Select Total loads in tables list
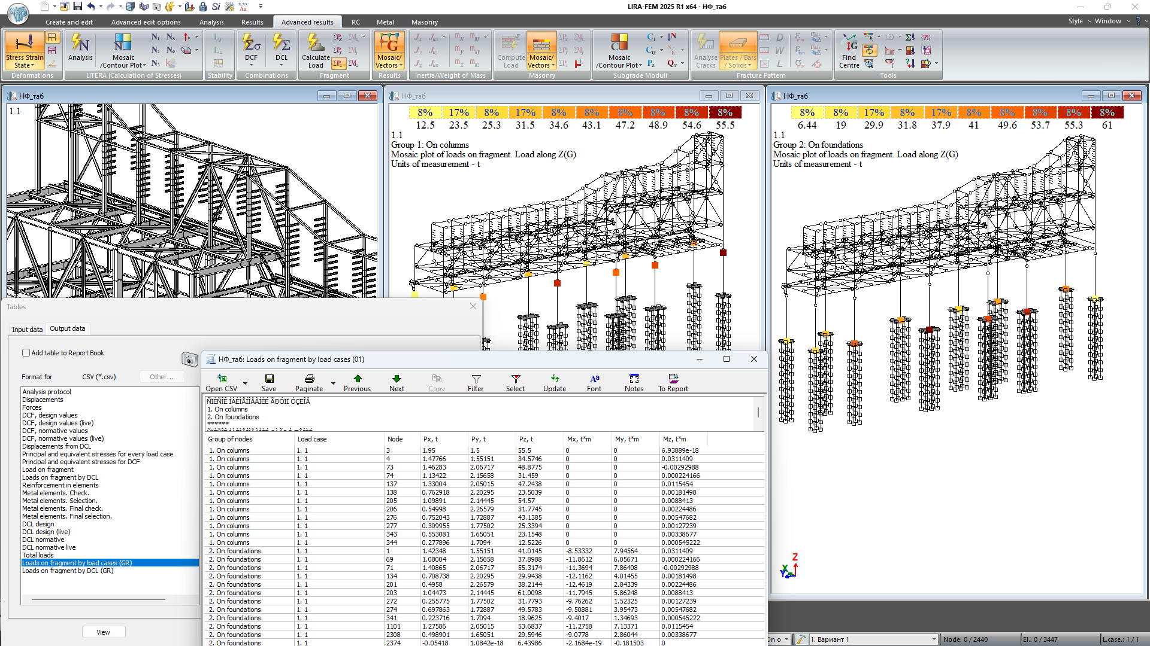 [38, 555]
